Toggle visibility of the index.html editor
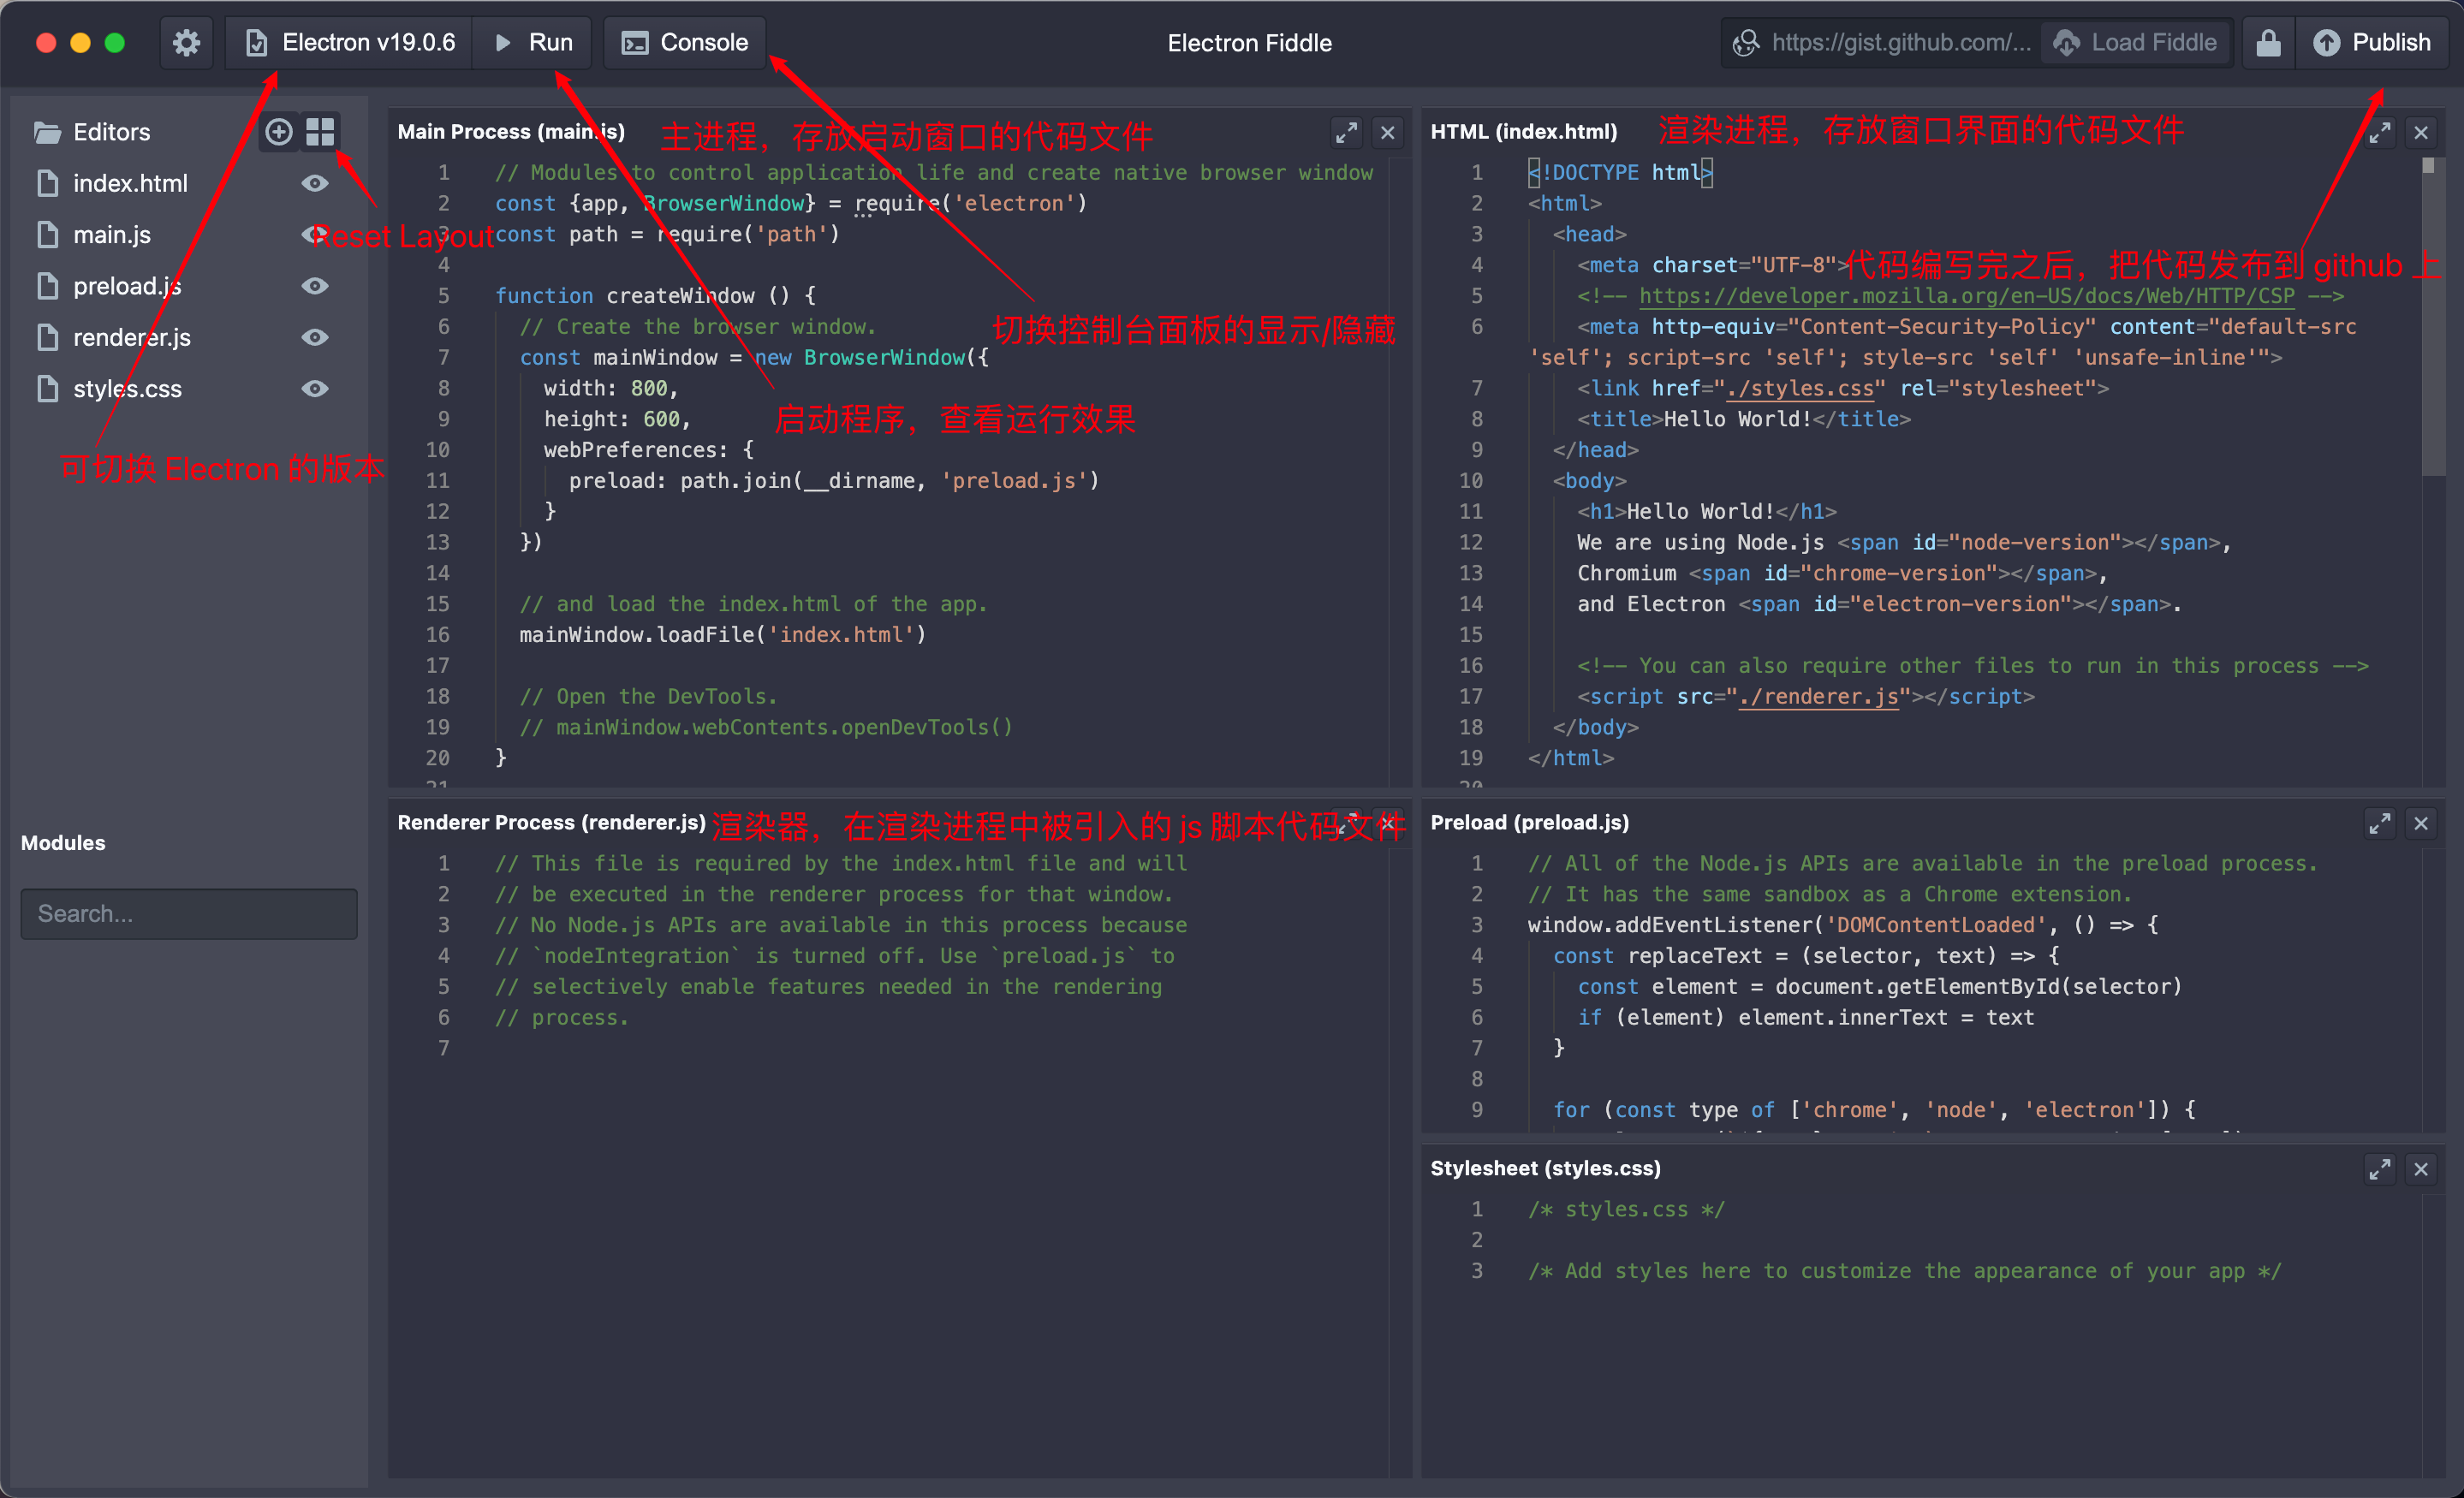Image resolution: width=2464 pixels, height=1498 pixels. 315,183
